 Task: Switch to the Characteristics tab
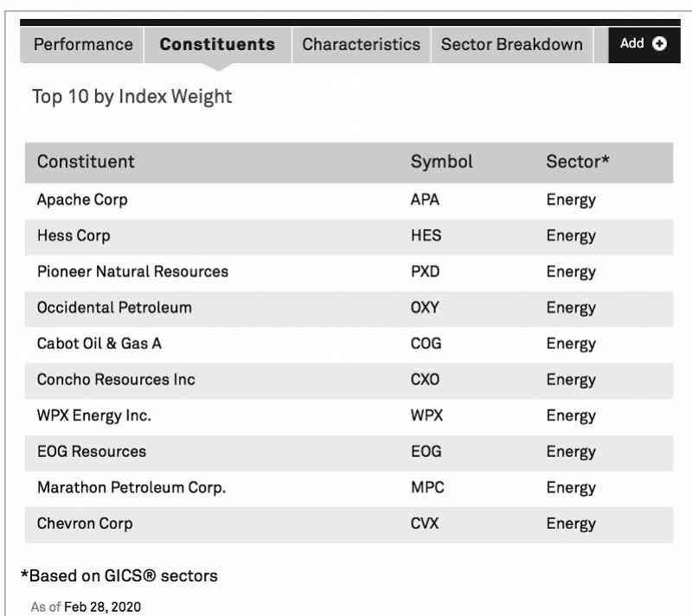point(361,44)
